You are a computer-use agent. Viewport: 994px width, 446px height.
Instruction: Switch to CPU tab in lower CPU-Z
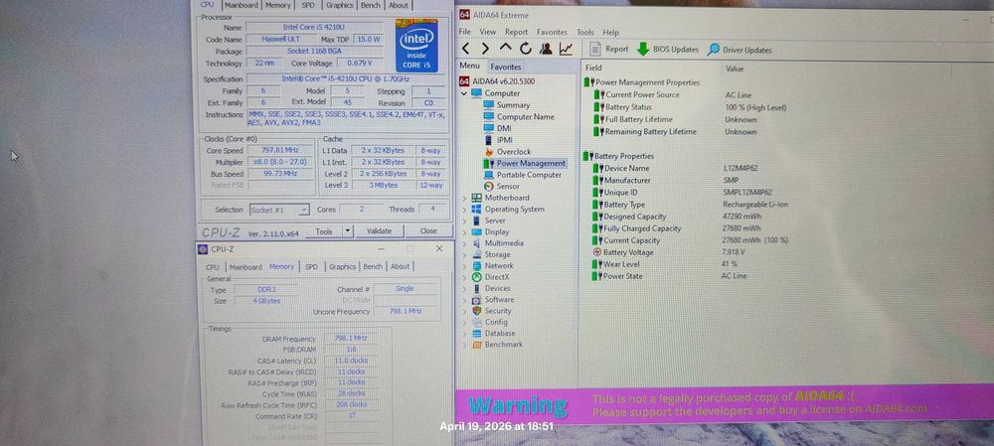pyautogui.click(x=213, y=267)
